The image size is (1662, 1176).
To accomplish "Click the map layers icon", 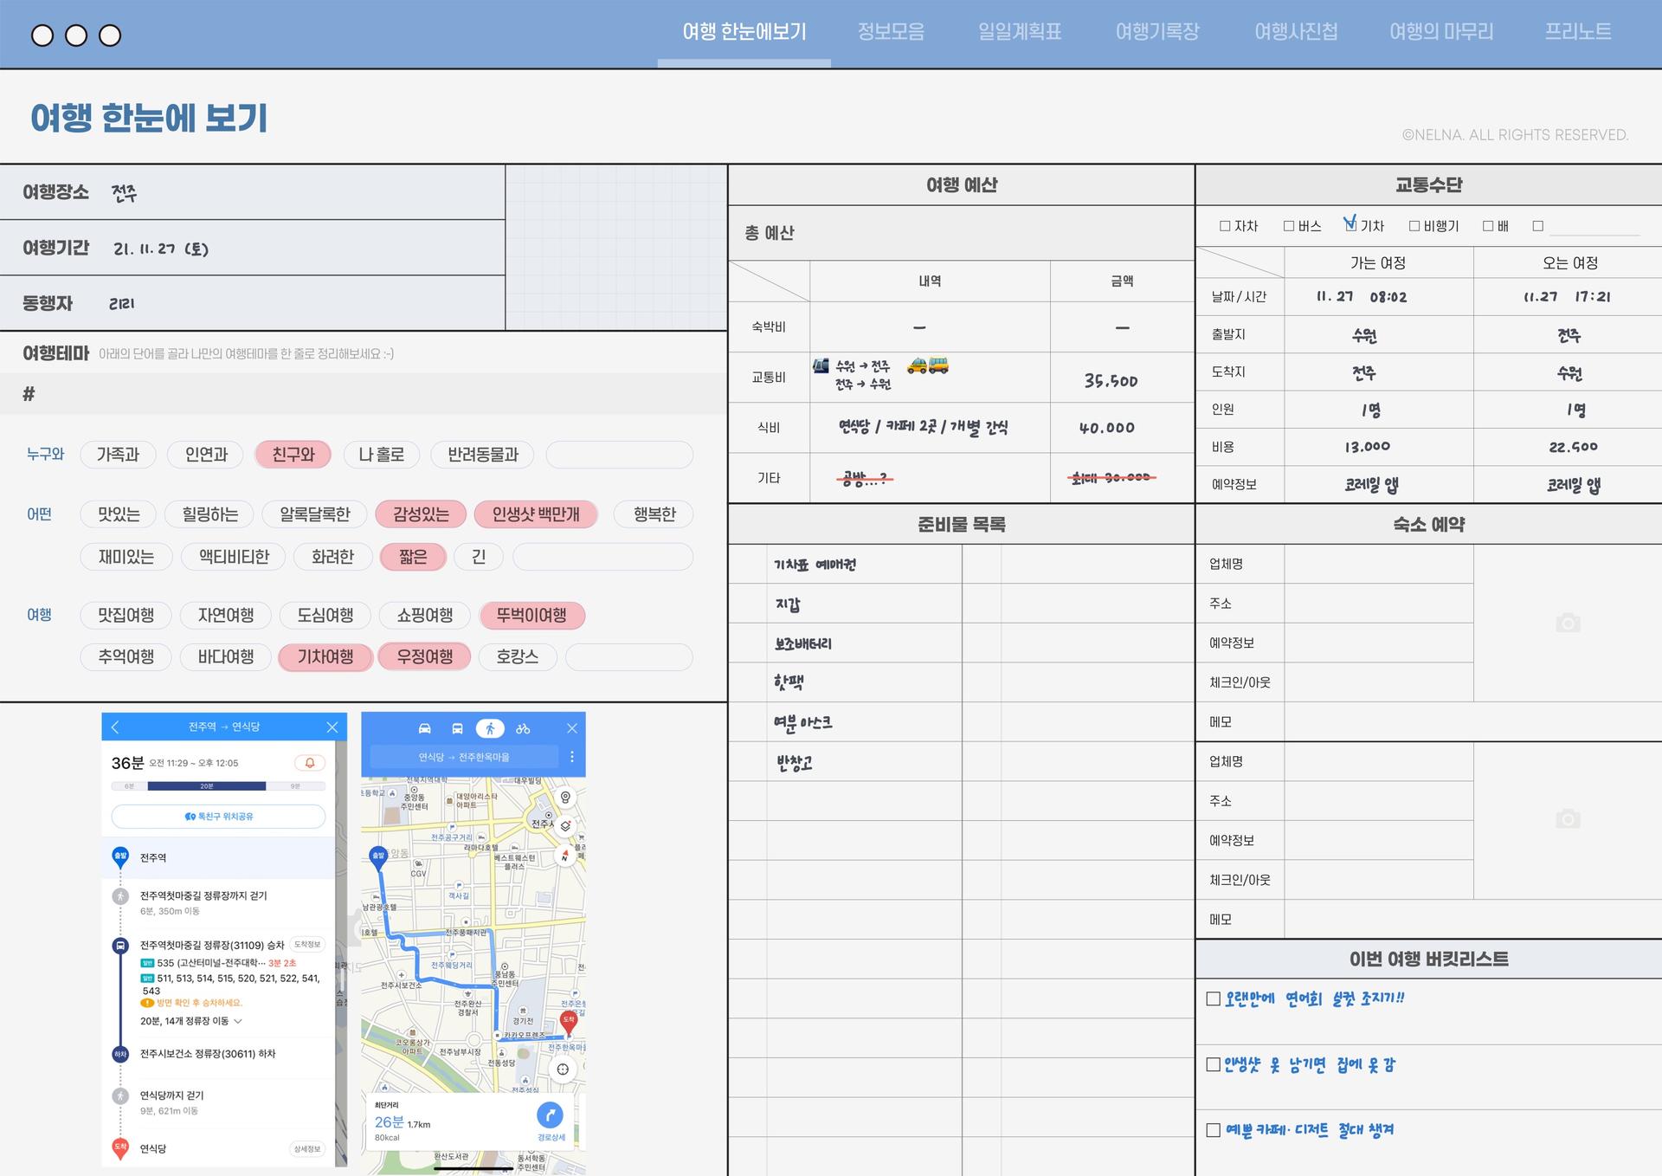I will click(x=565, y=825).
